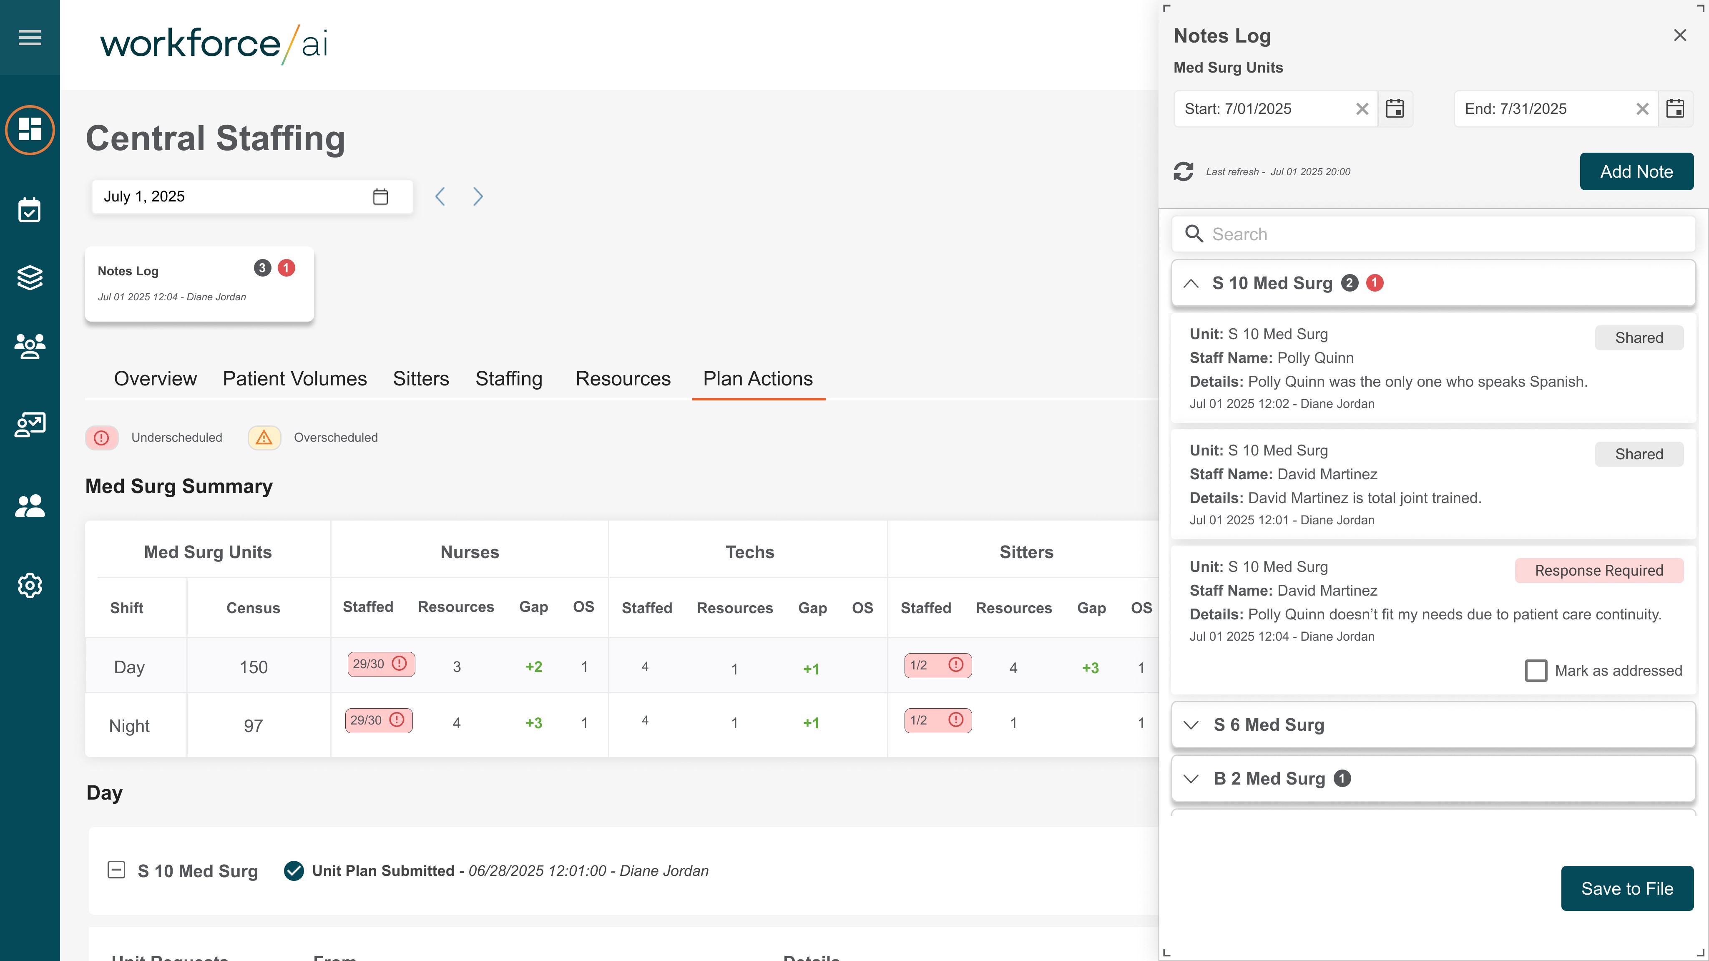Expand the S 6 Med Surg notes group

1191,725
